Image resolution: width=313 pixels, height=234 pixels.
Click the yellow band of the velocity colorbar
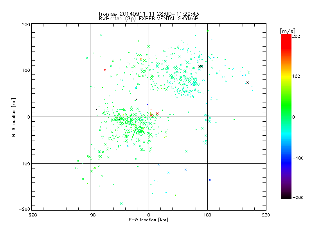point(286,76)
